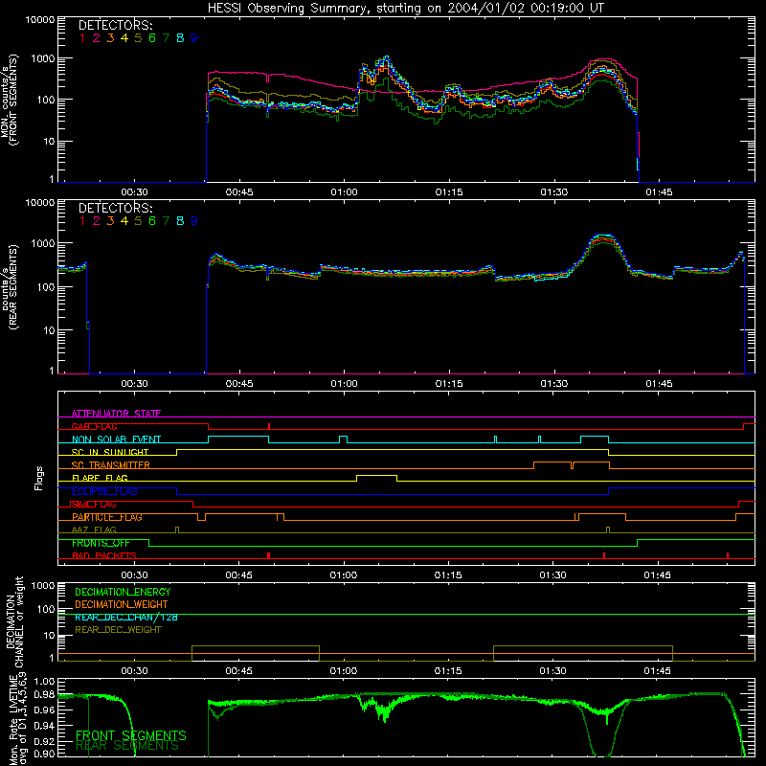Viewport: 766px width, 766px height.
Task: Select green detector 6 in rear segments legend
Action: 152,221
